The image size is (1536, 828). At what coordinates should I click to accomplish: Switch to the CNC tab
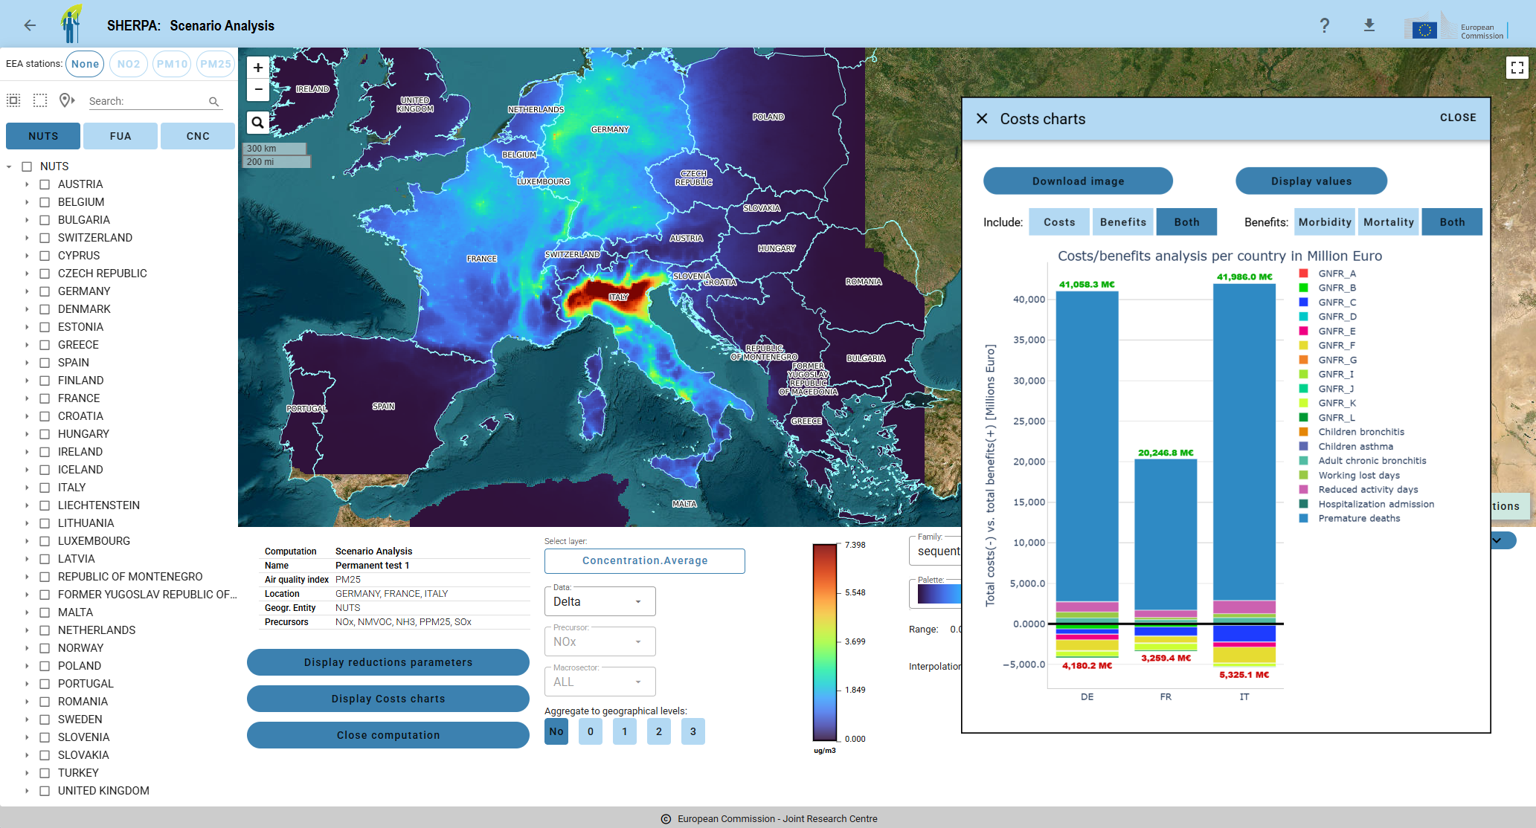click(x=198, y=136)
